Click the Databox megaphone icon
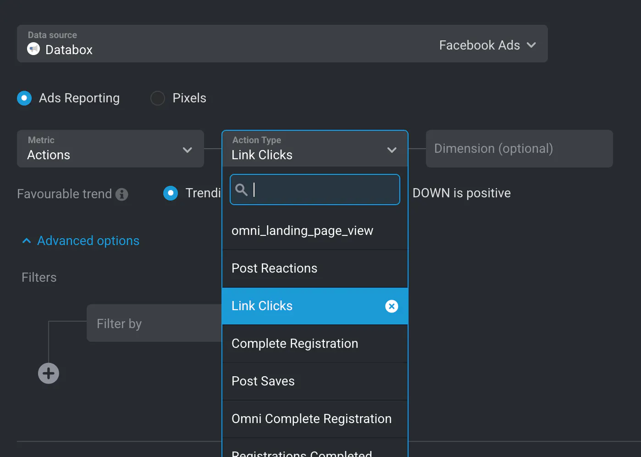Screen dimensions: 641x457 click(x=33, y=49)
